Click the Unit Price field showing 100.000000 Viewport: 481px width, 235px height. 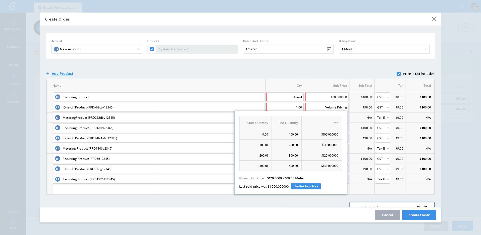(327, 97)
